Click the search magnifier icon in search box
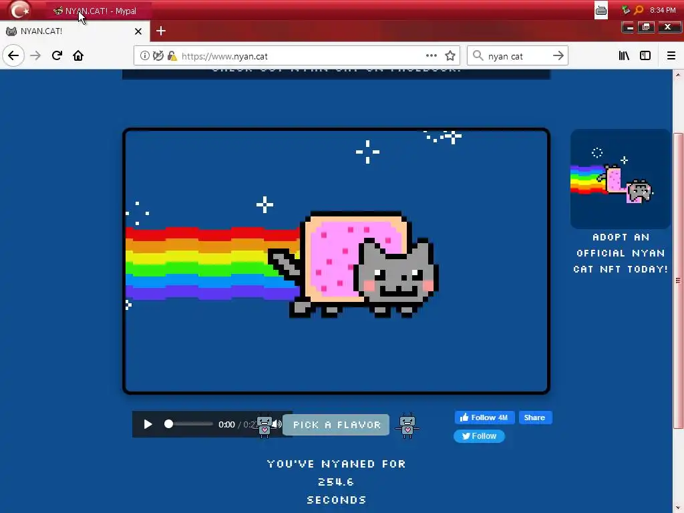 click(x=478, y=56)
